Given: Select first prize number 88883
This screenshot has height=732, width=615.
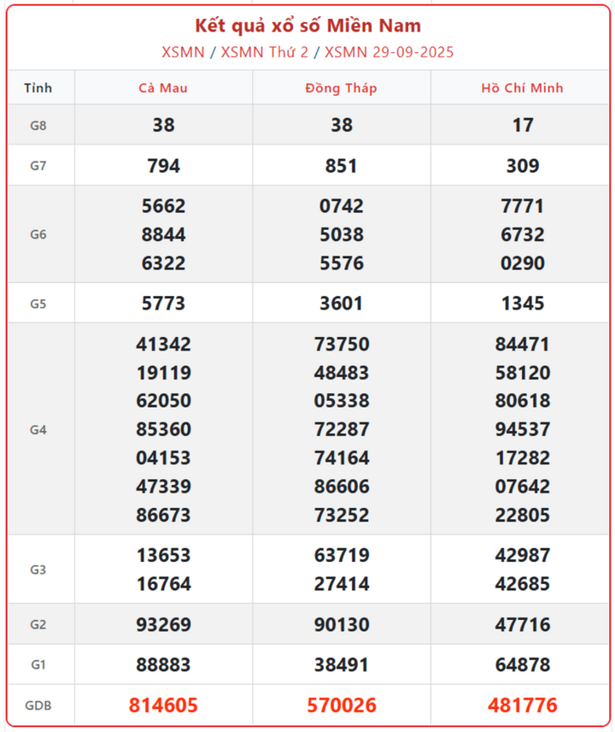Looking at the screenshot, I should (163, 664).
